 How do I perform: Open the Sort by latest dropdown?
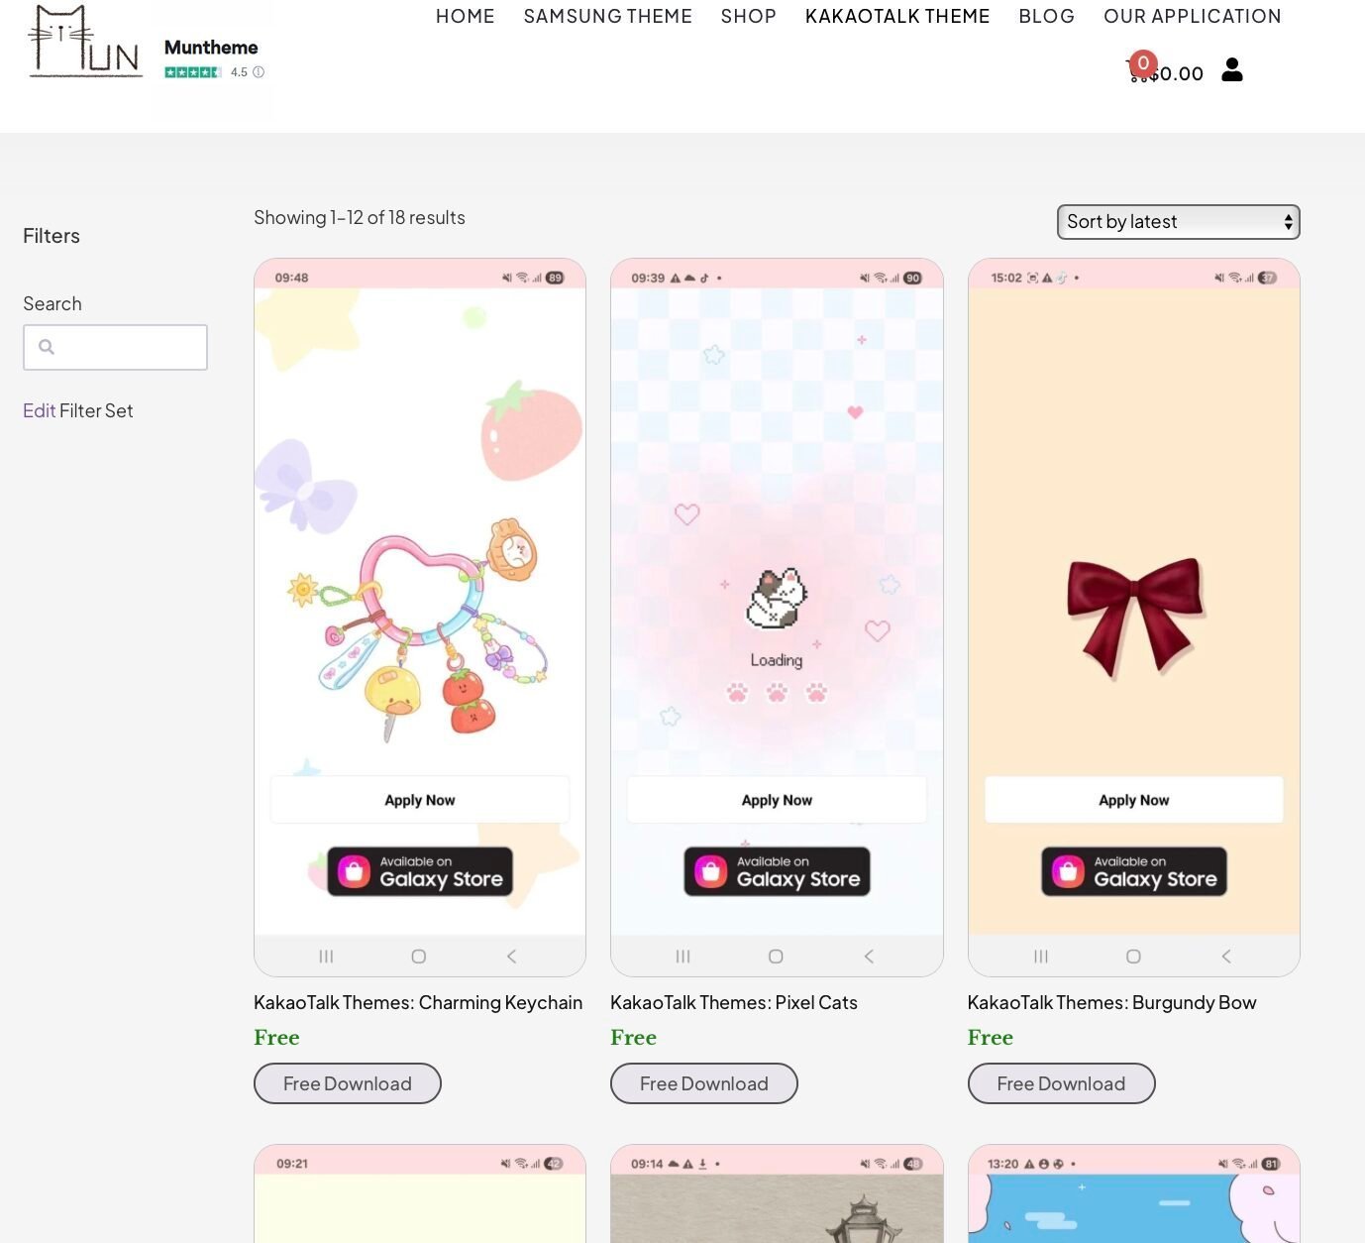(x=1179, y=222)
